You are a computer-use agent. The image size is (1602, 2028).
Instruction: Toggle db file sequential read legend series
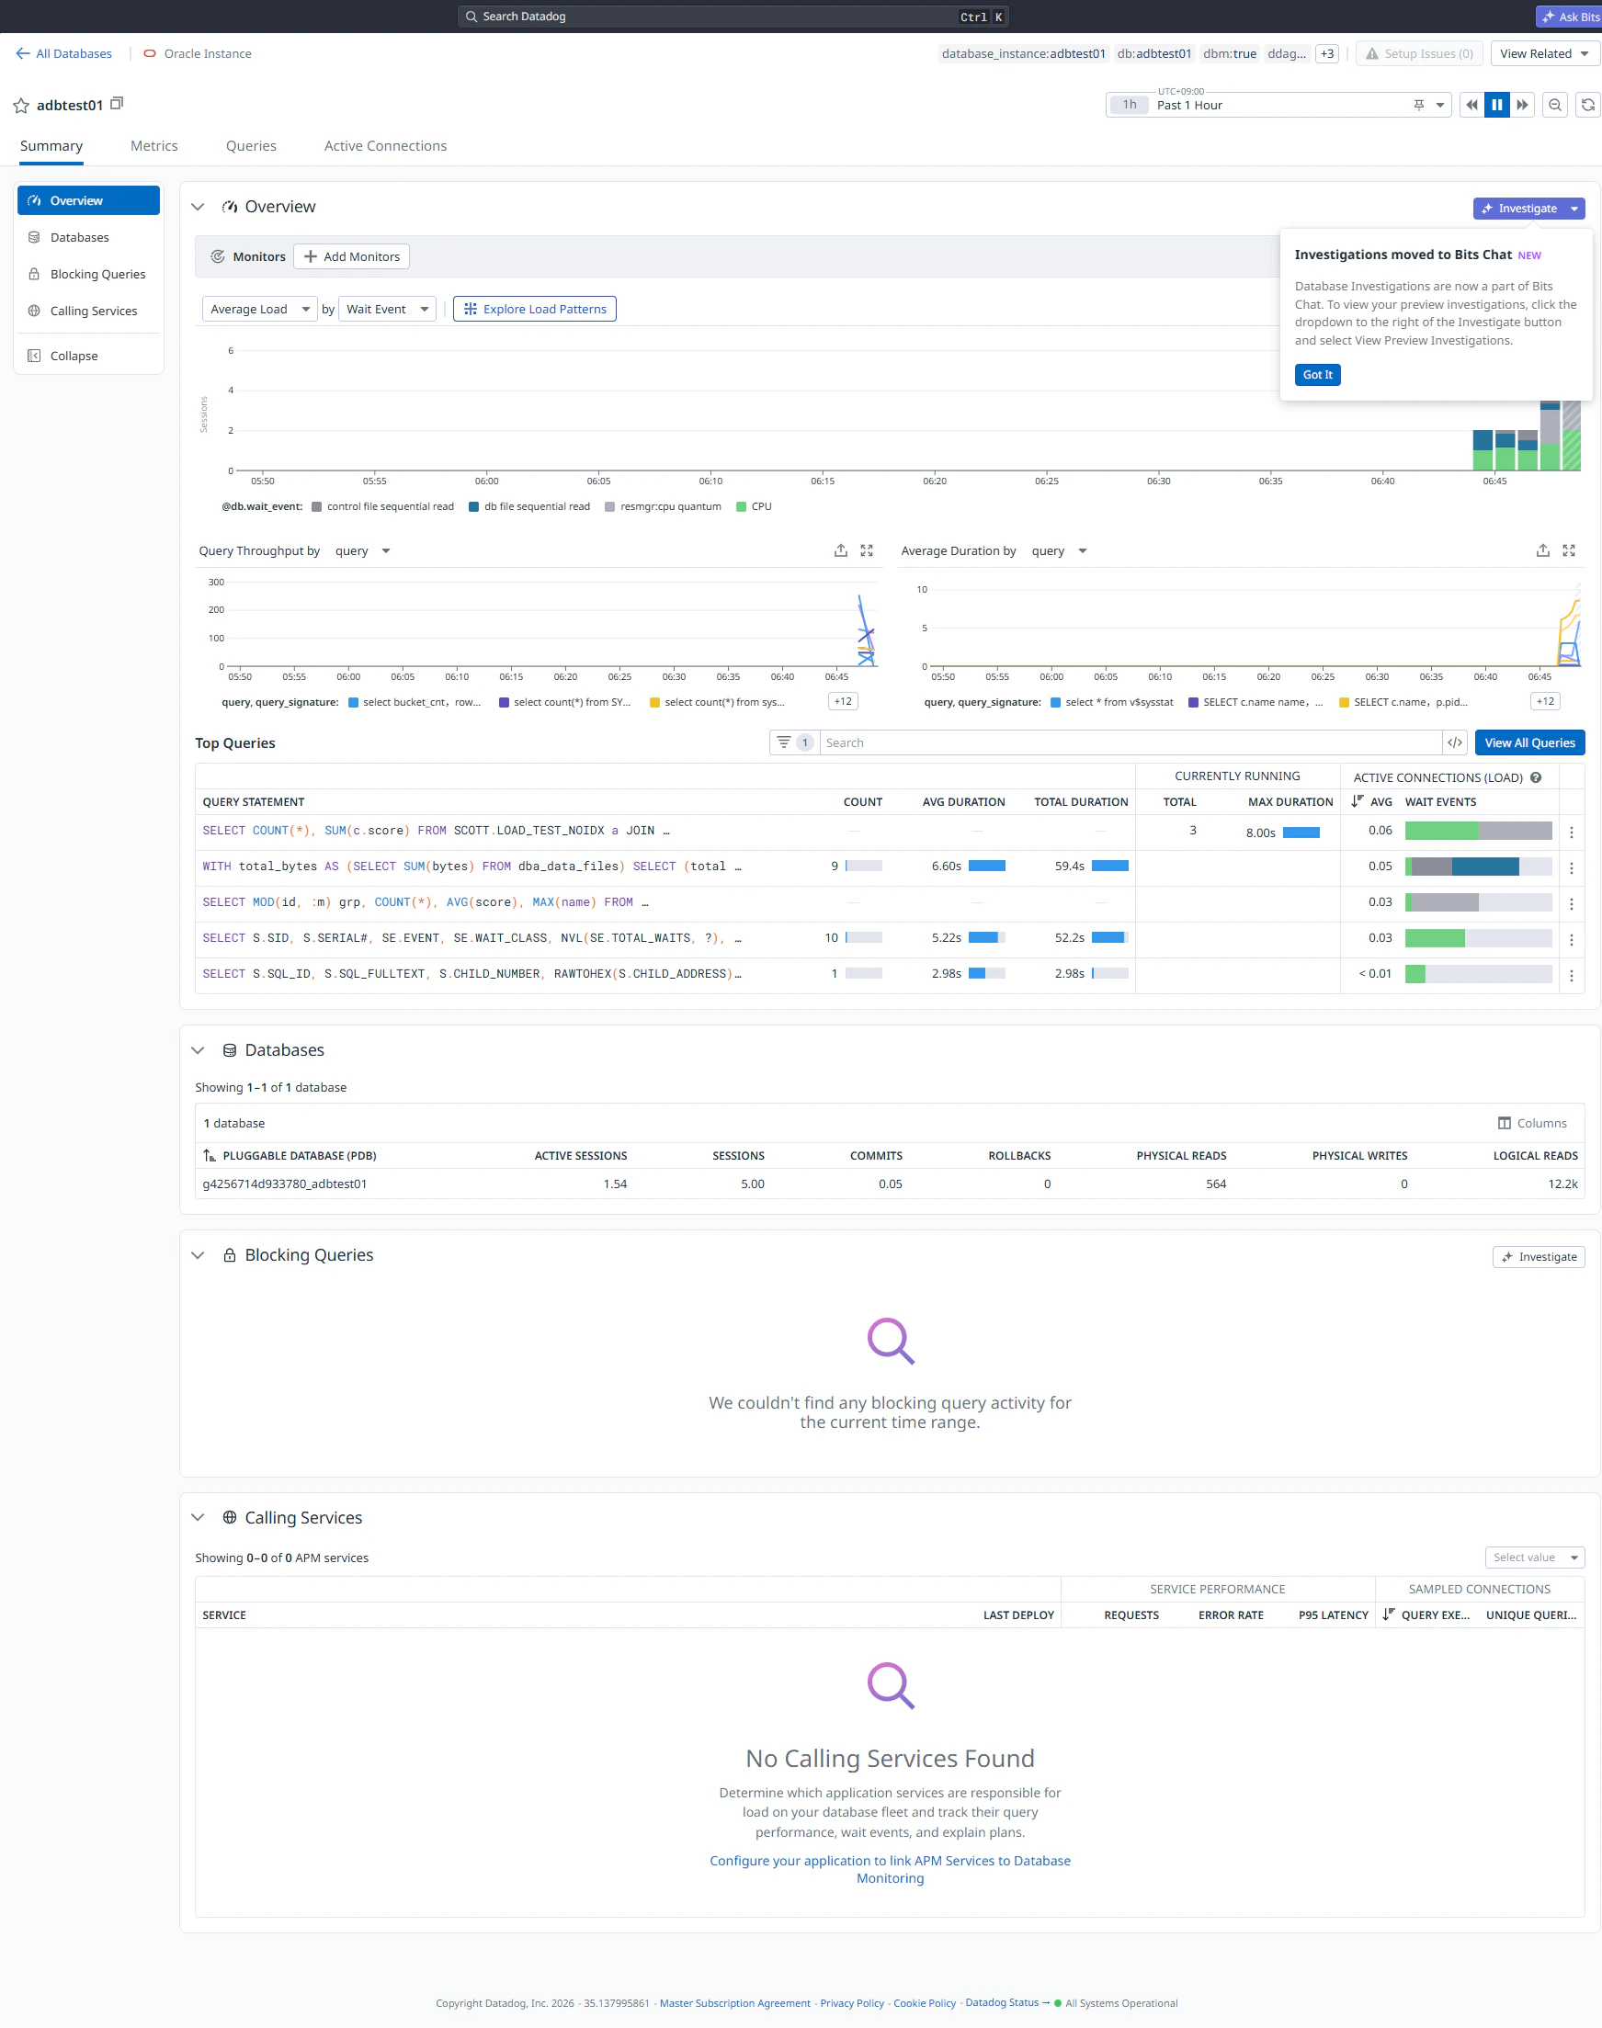(x=530, y=506)
